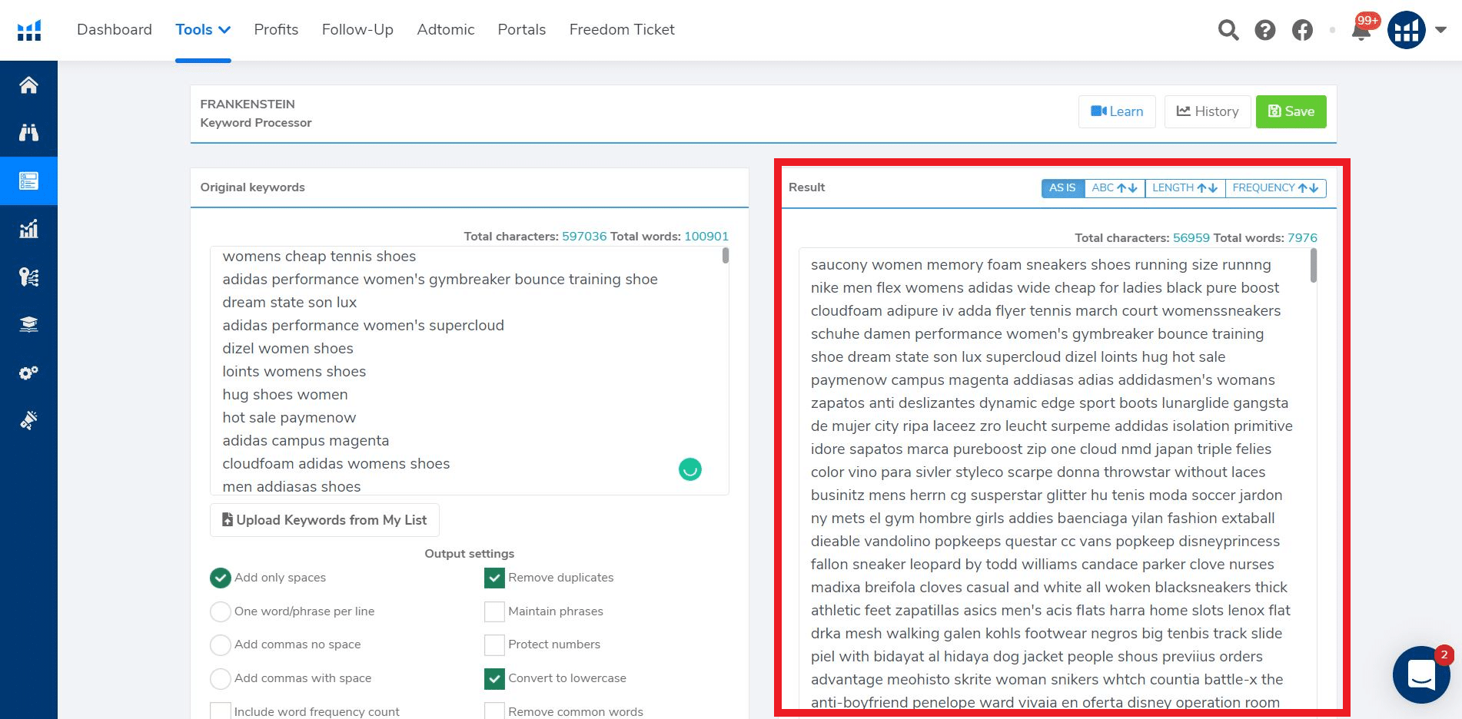The image size is (1462, 719).
Task: Select Add commas with space
Action: point(221,678)
